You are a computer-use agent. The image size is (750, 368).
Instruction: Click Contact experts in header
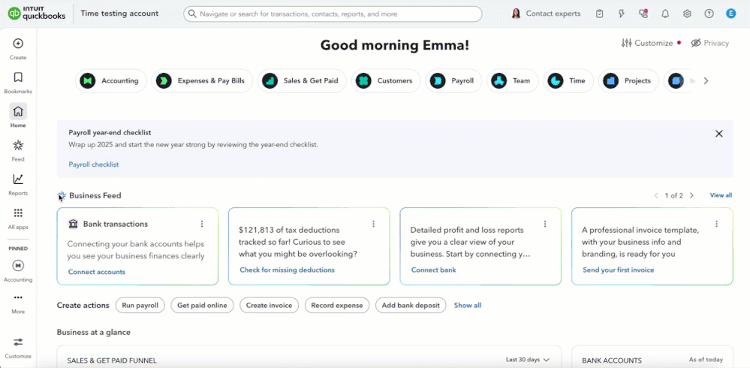click(546, 14)
